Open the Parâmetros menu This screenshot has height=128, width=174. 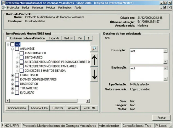(65, 8)
